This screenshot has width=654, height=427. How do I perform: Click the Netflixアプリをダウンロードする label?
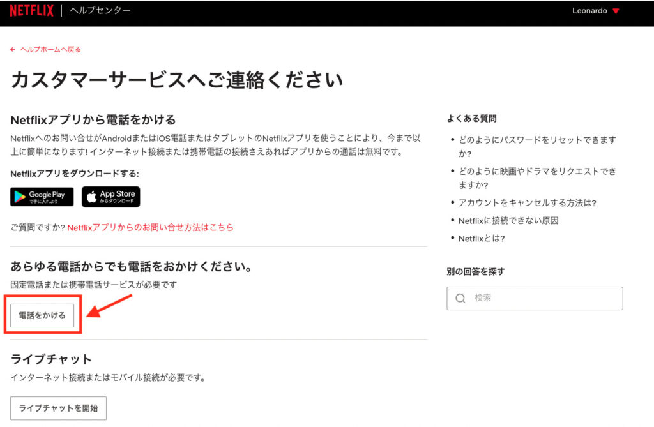pyautogui.click(x=75, y=174)
